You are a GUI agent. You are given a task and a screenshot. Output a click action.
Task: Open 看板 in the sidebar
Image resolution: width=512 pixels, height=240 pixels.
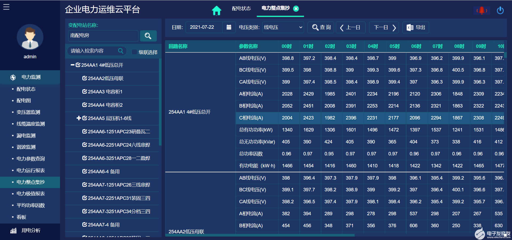click(21, 217)
